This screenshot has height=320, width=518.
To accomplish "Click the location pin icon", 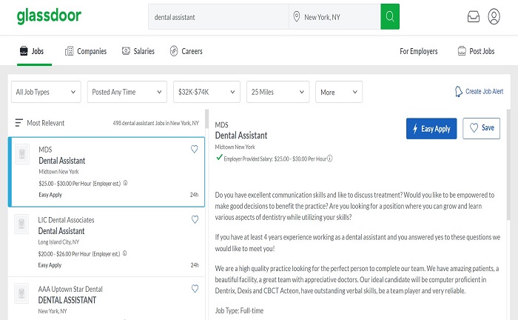I will tap(297, 16).
